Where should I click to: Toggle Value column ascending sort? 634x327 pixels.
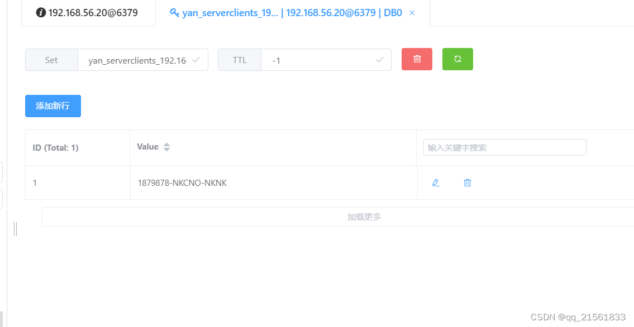[x=168, y=144]
